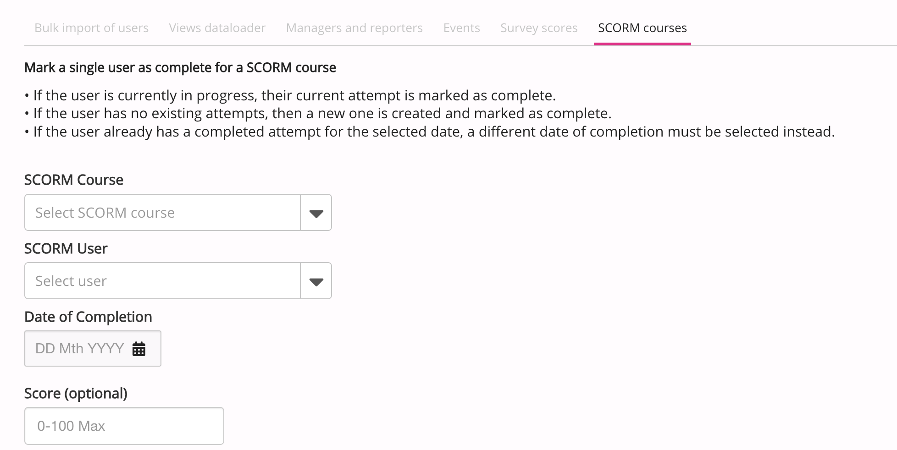Open the Views dataloader tab
This screenshot has height=450, width=897.
pos(217,28)
